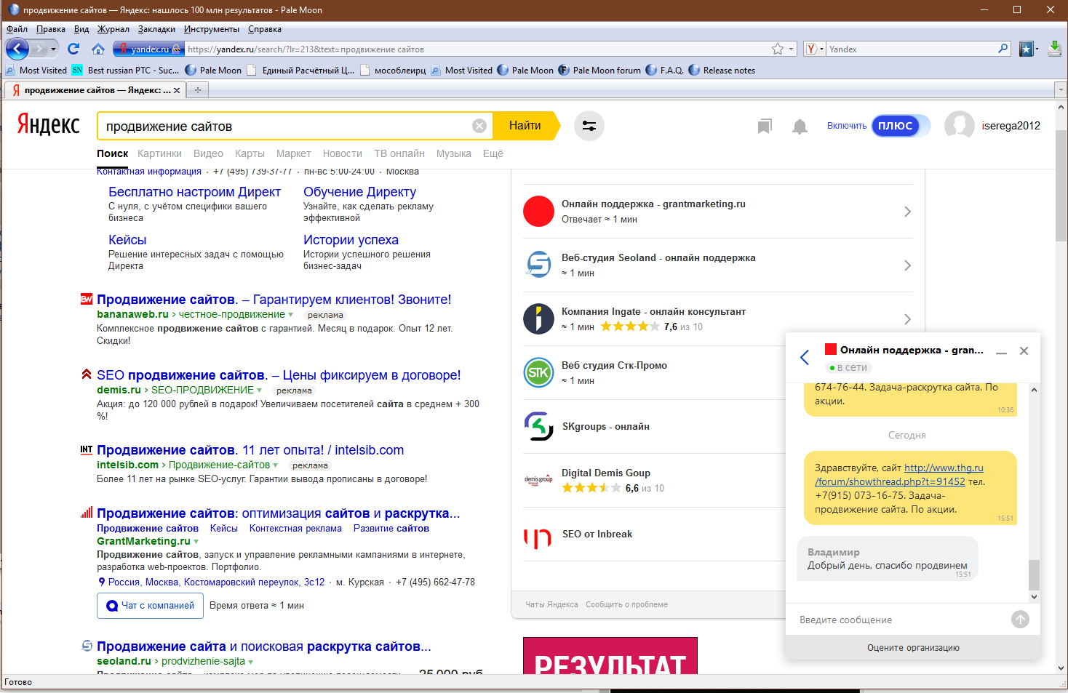The image size is (1068, 693).
Task: Bookmark this page with the address bar star
Action: (x=778, y=49)
